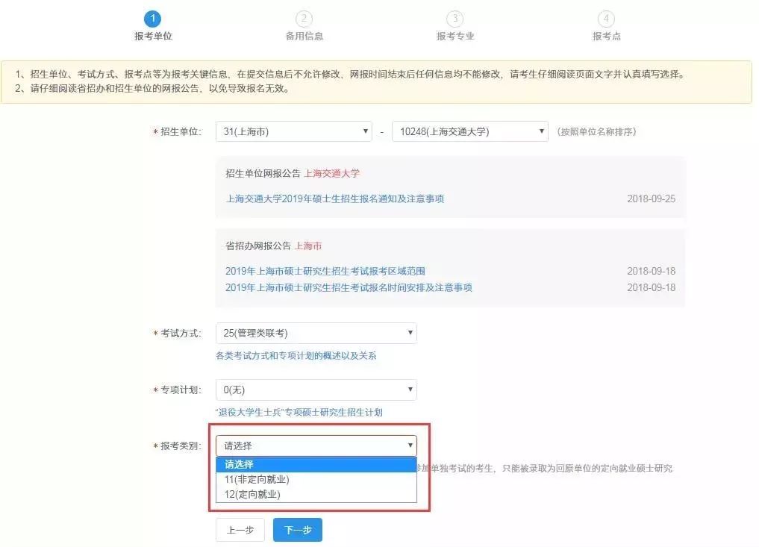Open 2019年上海市硕士研究生招生考试报考区域范围 link
Image resolution: width=759 pixels, height=547 pixels.
(x=325, y=271)
